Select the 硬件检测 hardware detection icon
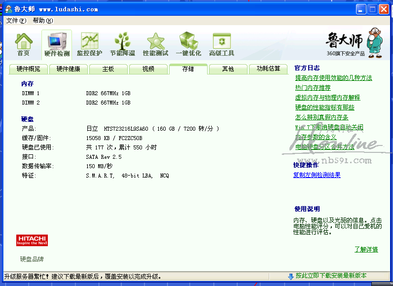 57,44
